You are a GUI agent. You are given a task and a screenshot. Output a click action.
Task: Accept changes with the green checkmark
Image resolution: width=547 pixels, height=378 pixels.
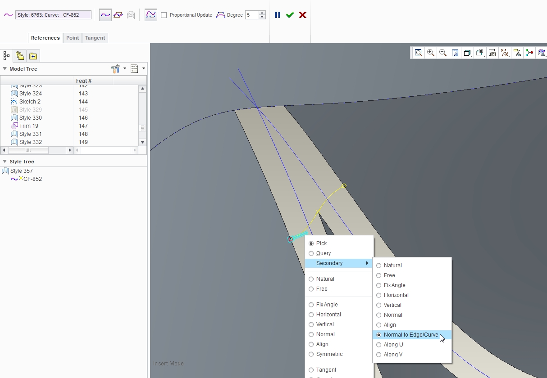[x=290, y=15]
